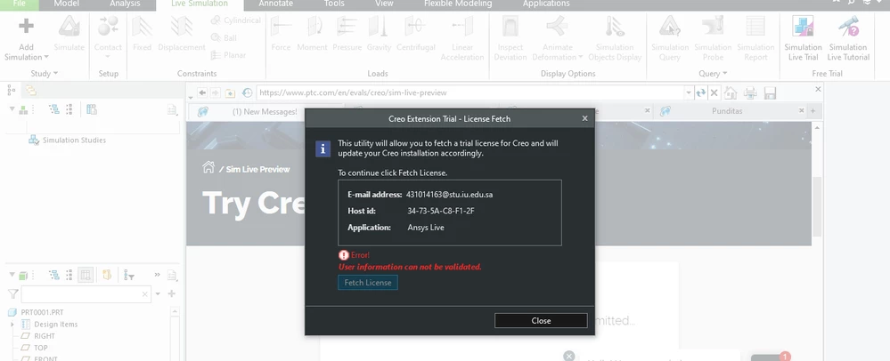
Task: Close the License Fetch dialog with X
Action: click(584, 118)
